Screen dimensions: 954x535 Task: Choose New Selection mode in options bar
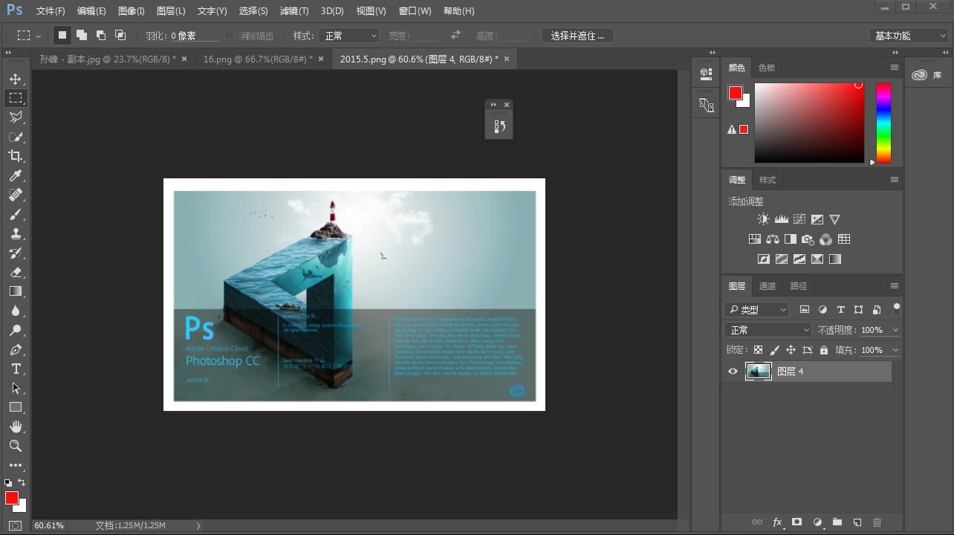pyautogui.click(x=62, y=36)
